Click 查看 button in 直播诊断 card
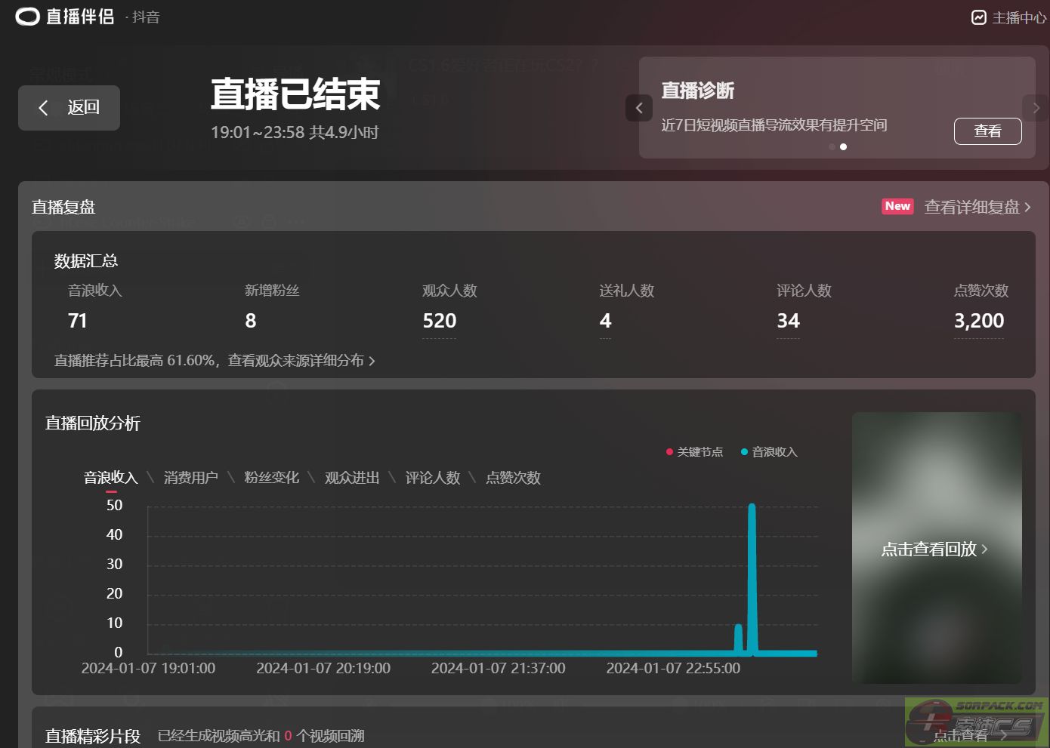The height and width of the screenshot is (748, 1050). pyautogui.click(x=987, y=131)
